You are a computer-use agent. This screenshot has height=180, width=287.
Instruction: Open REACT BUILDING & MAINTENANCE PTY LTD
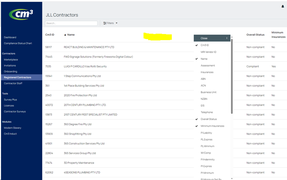89,47
